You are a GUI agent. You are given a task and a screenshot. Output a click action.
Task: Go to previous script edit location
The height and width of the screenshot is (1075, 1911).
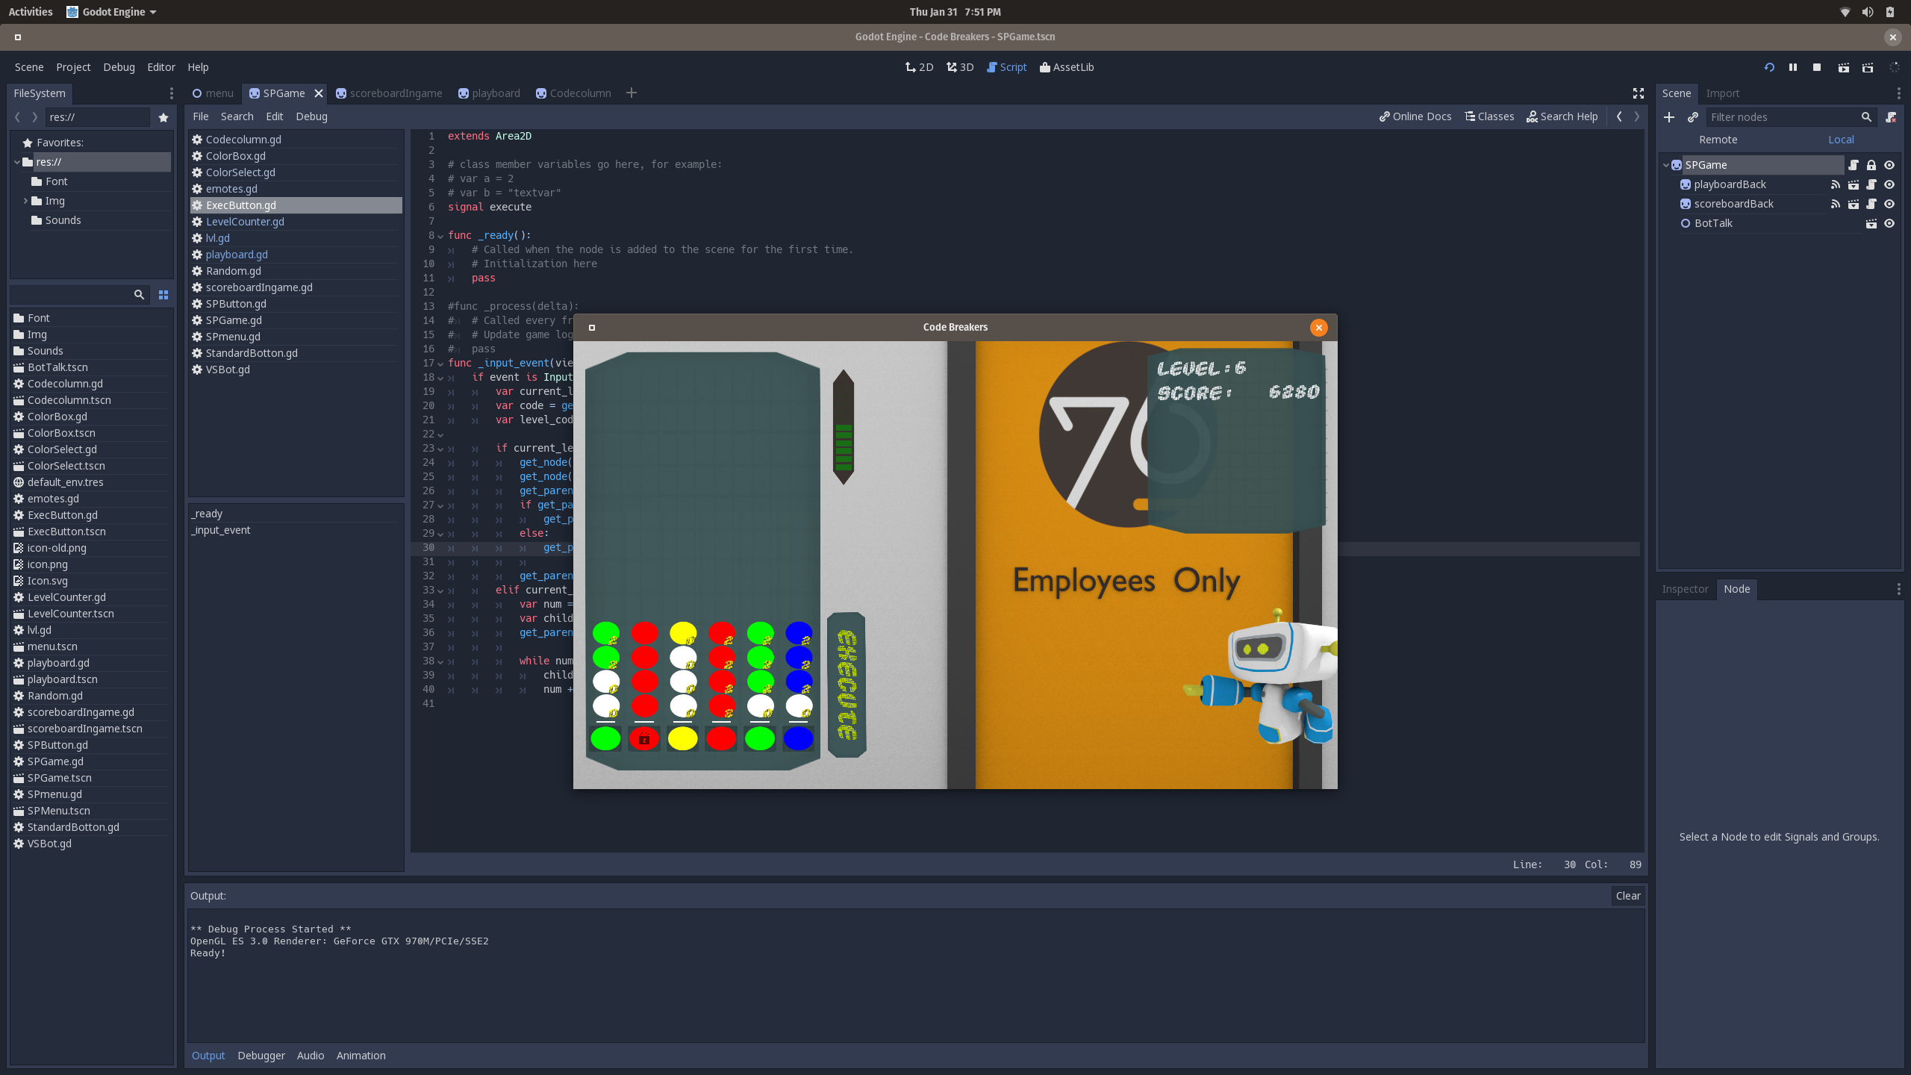(x=1619, y=116)
